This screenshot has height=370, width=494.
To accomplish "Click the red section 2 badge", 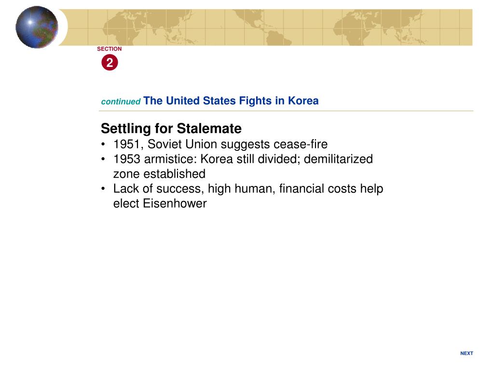I will click(x=110, y=63).
